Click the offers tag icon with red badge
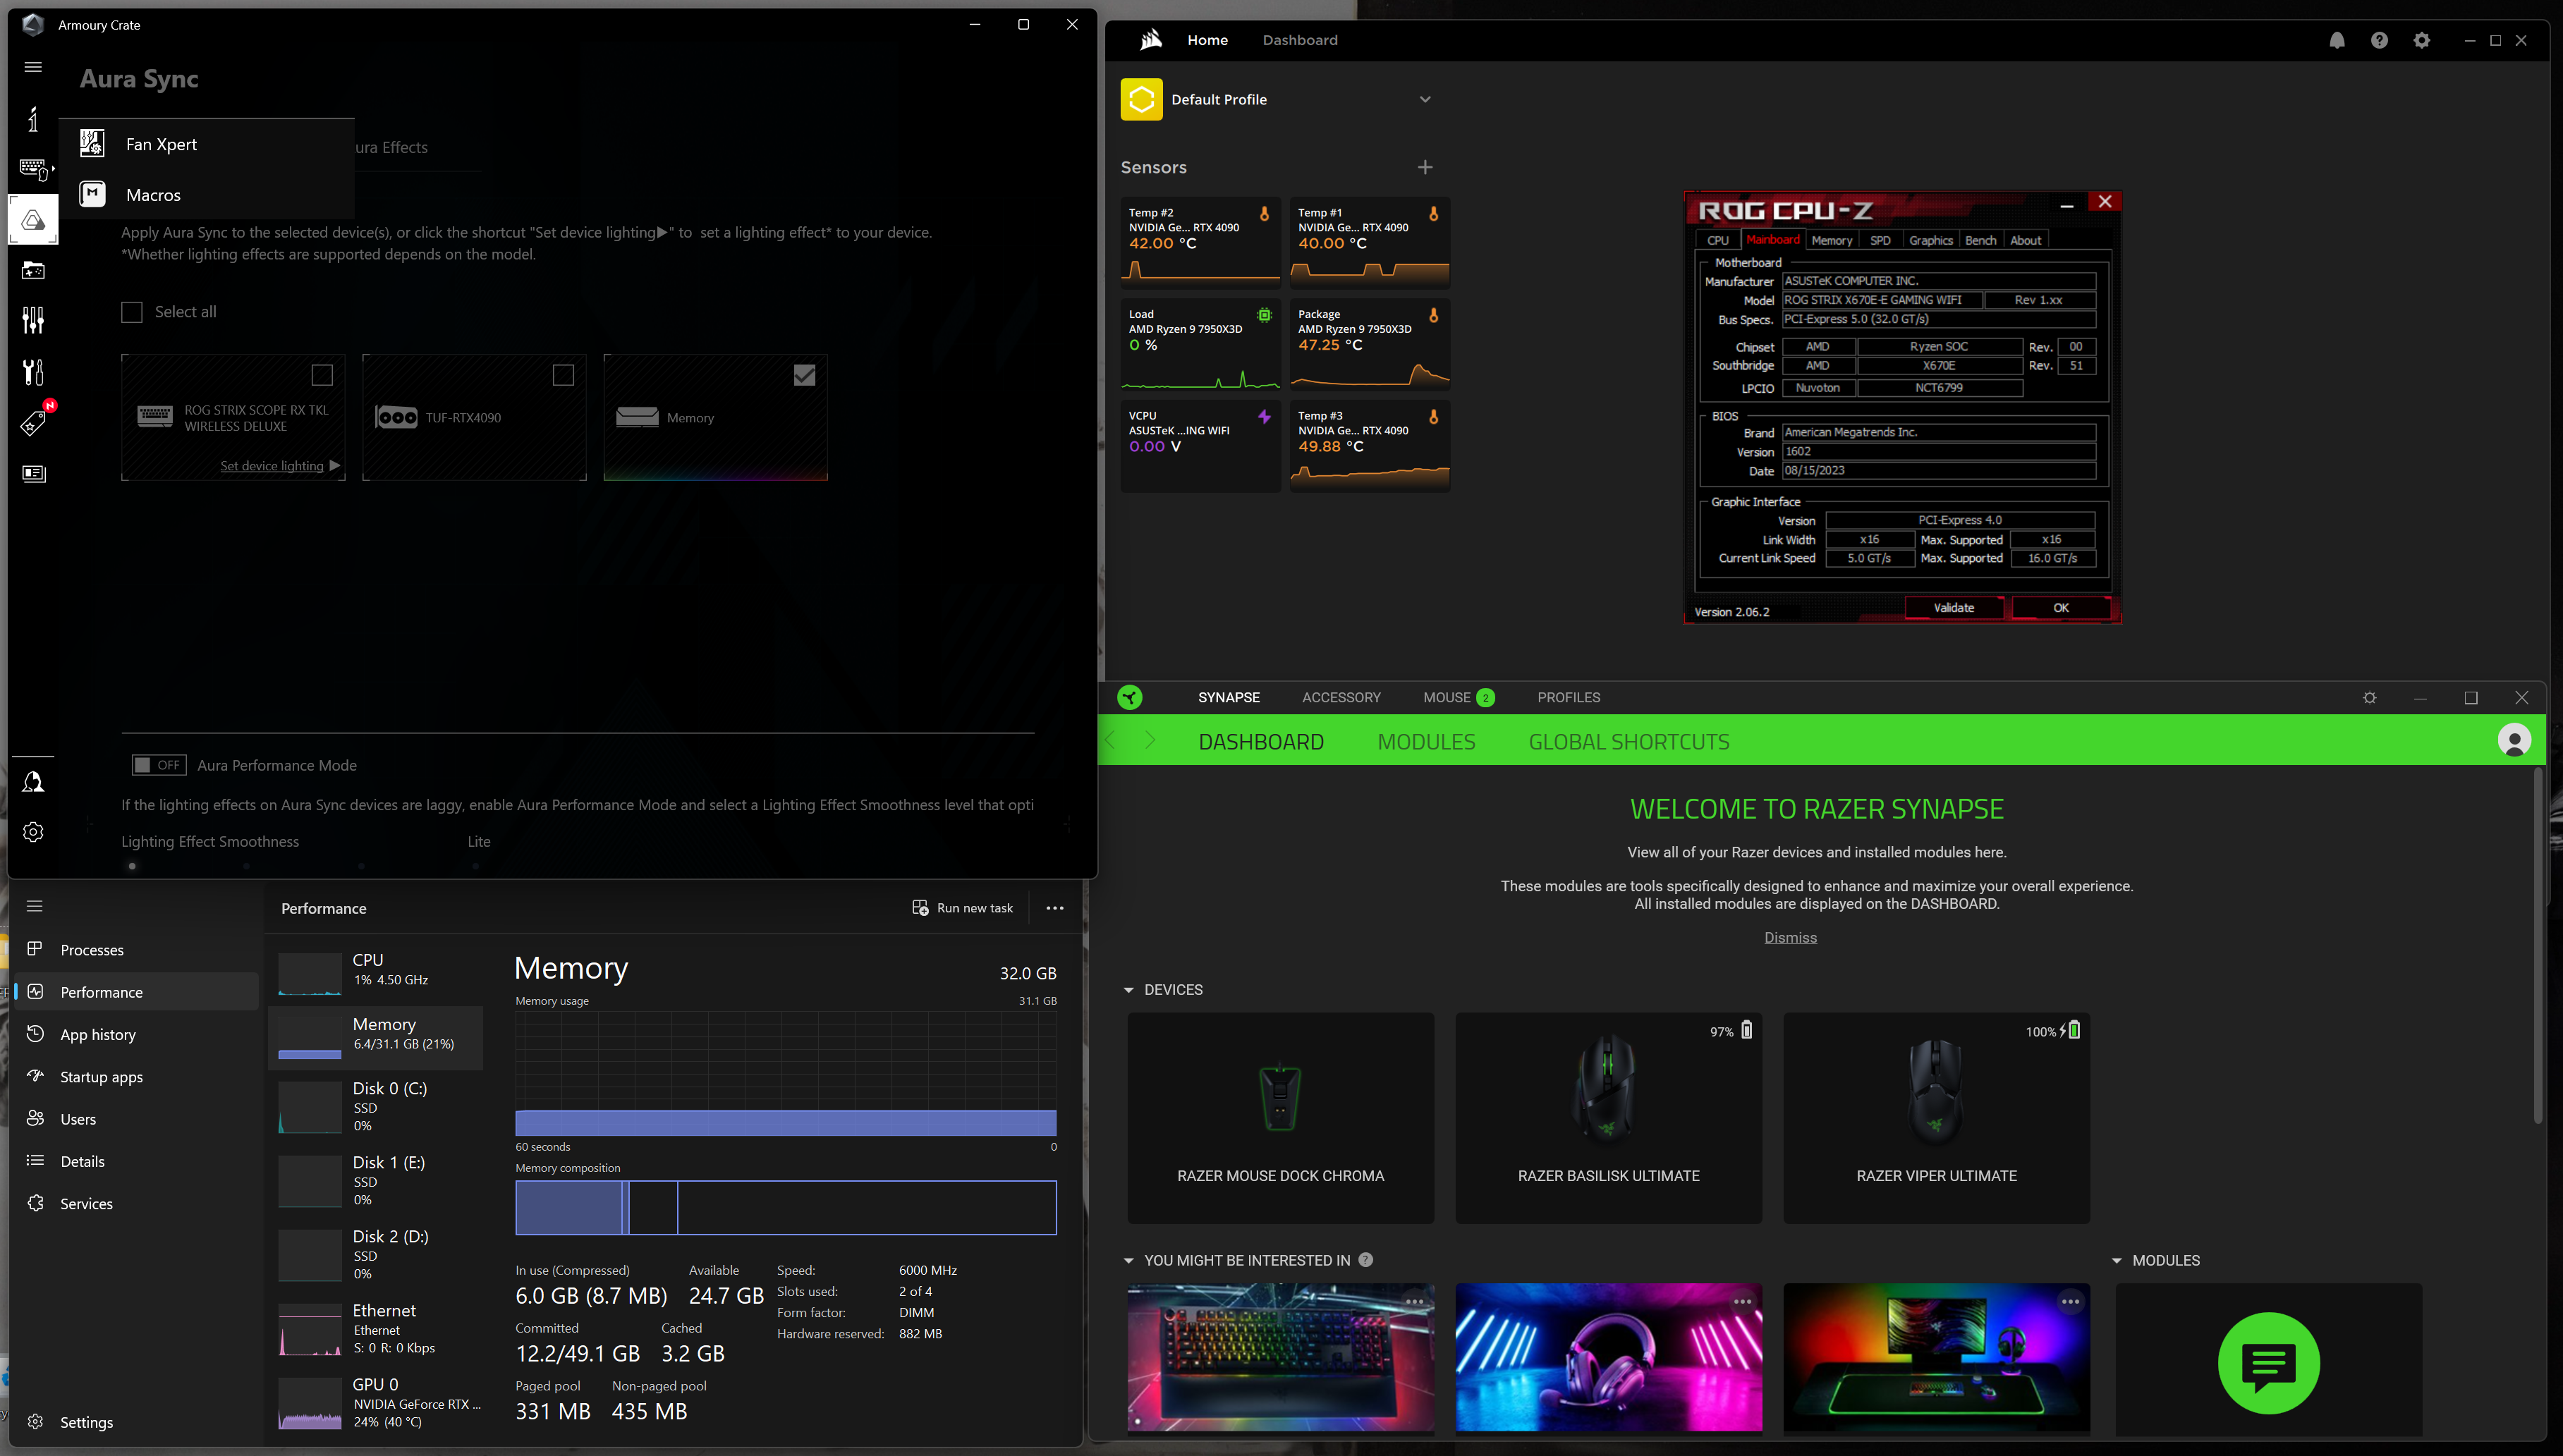Viewport: 2563px width, 1456px height. pos(33,422)
